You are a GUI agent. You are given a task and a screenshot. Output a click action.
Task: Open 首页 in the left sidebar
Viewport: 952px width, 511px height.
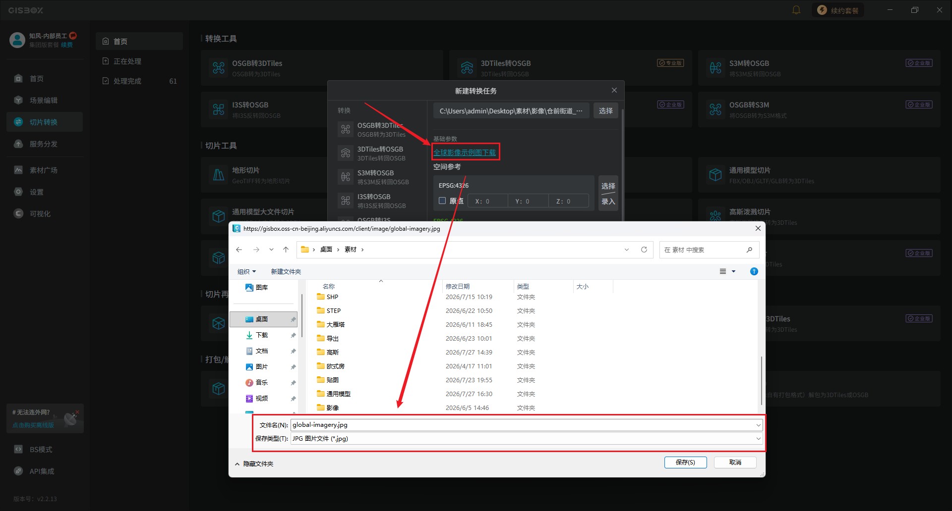coord(45,79)
